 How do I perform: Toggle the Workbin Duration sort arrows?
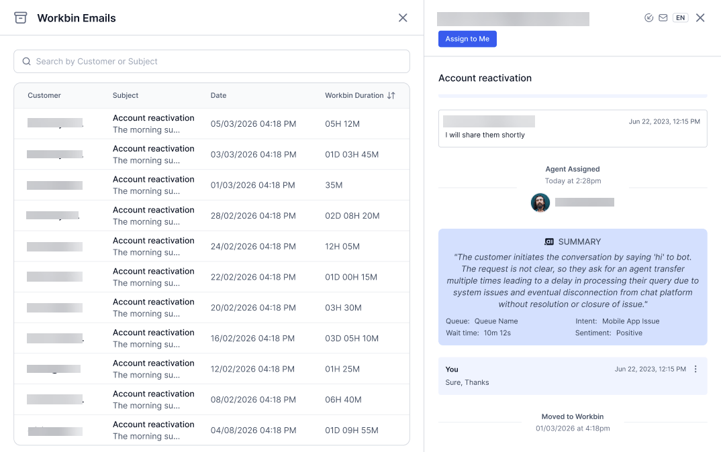(x=391, y=95)
